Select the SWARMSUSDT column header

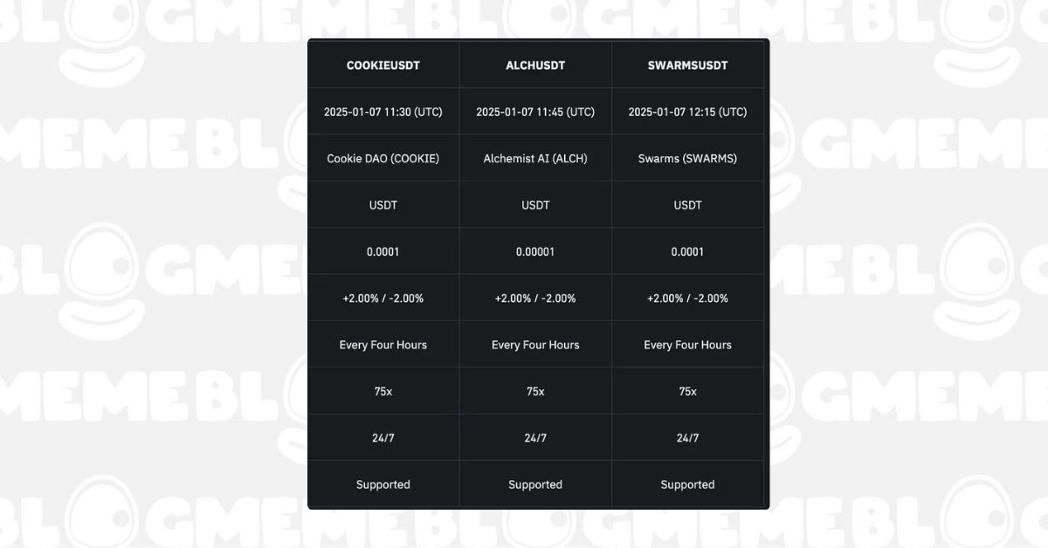click(x=687, y=65)
